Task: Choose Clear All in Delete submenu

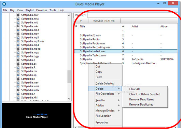Action: point(145,89)
